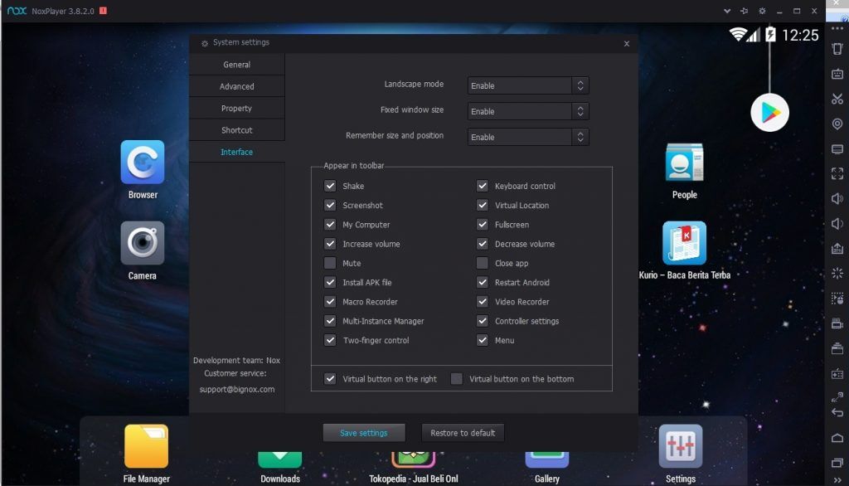Click the Increase volume sidebar icon
849x486 pixels.
(837, 198)
